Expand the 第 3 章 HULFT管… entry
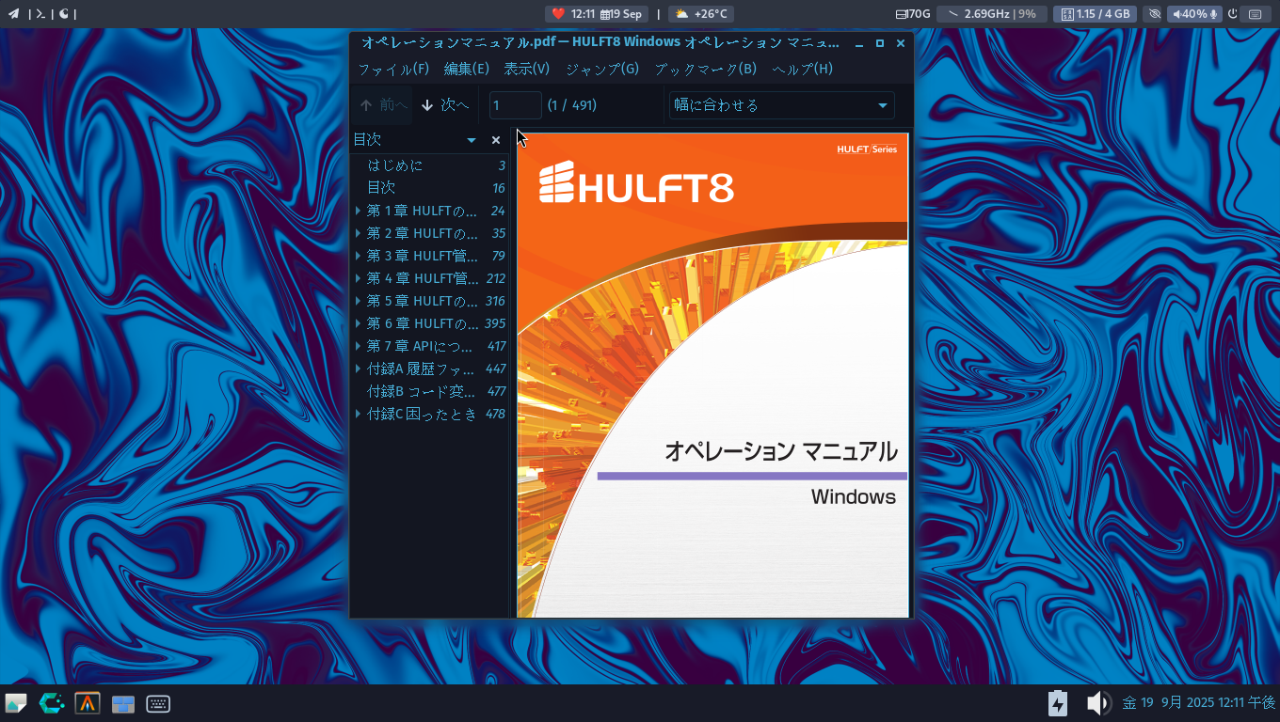Viewport: 1280px width, 722px height. coord(359,256)
